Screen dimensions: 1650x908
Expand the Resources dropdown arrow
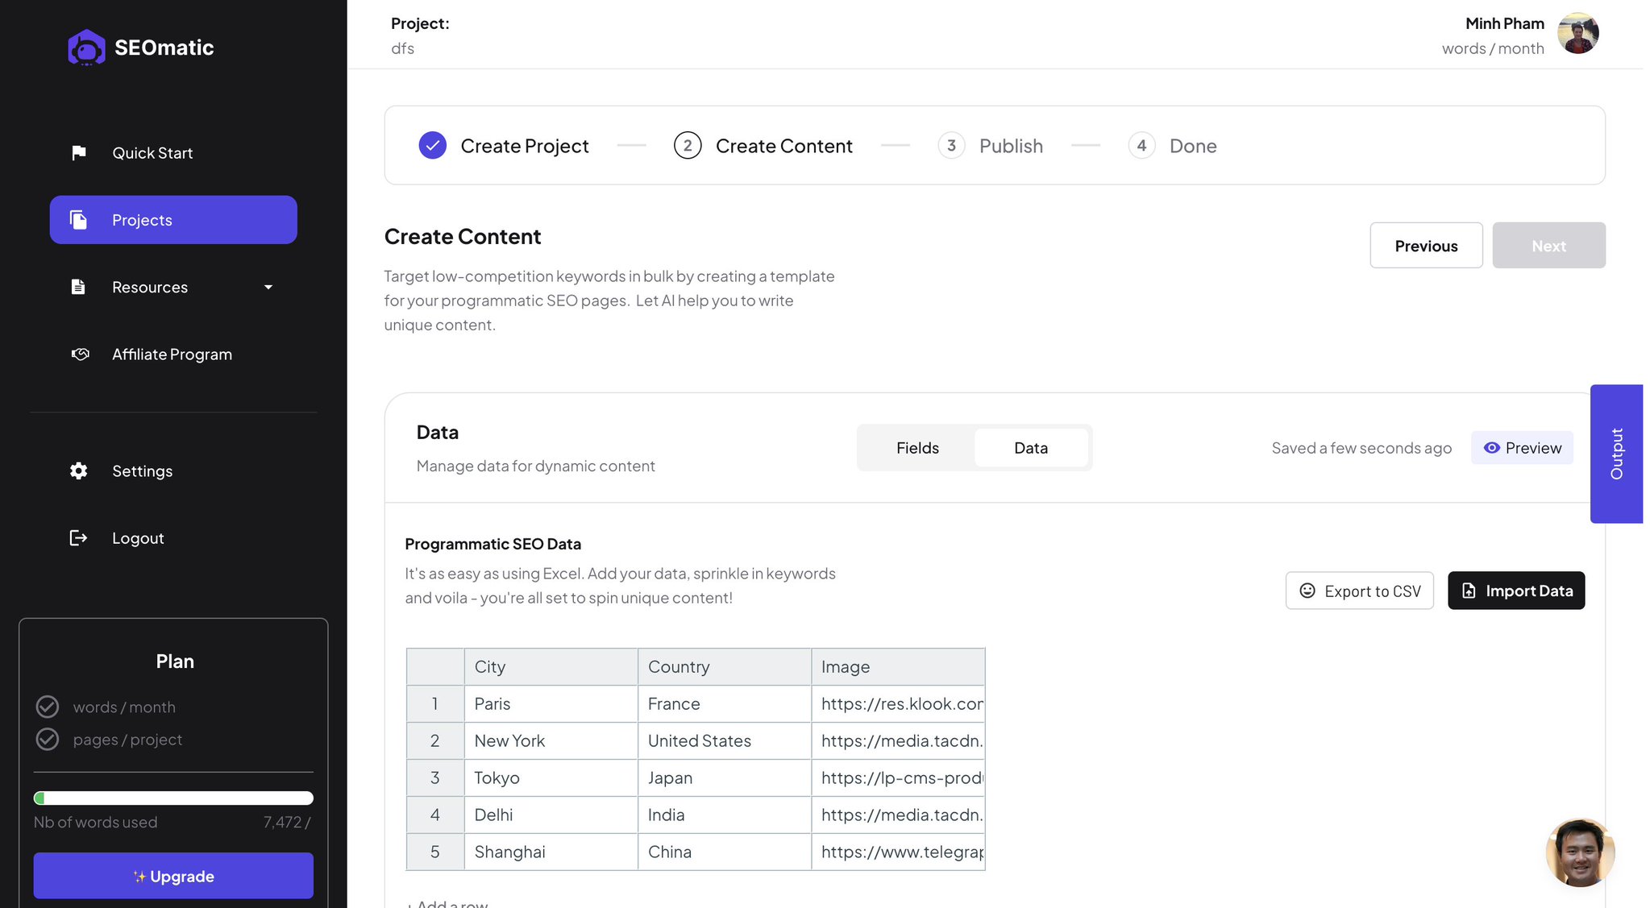pyautogui.click(x=268, y=287)
